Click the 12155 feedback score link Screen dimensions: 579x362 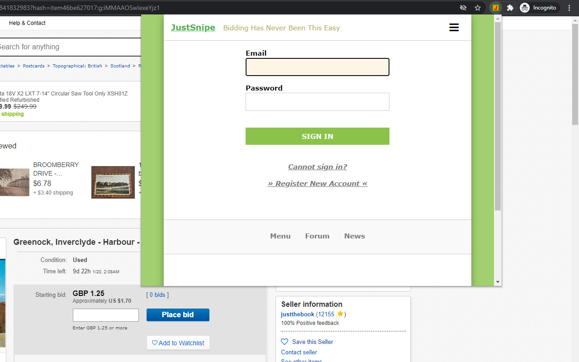[x=326, y=314]
